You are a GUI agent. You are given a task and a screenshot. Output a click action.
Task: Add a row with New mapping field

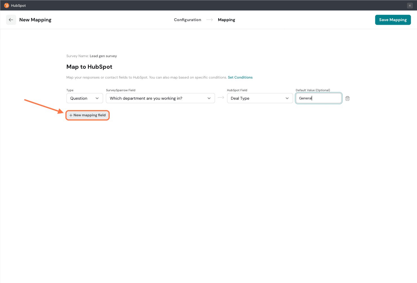coord(87,115)
